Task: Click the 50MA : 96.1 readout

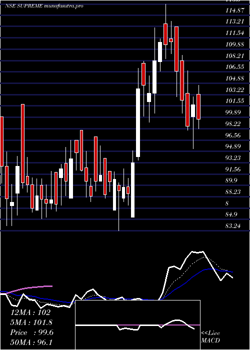Action: [x=31, y=342]
